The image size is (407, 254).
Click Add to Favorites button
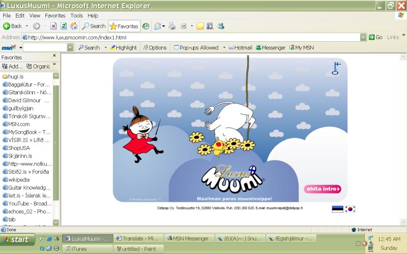[12, 66]
